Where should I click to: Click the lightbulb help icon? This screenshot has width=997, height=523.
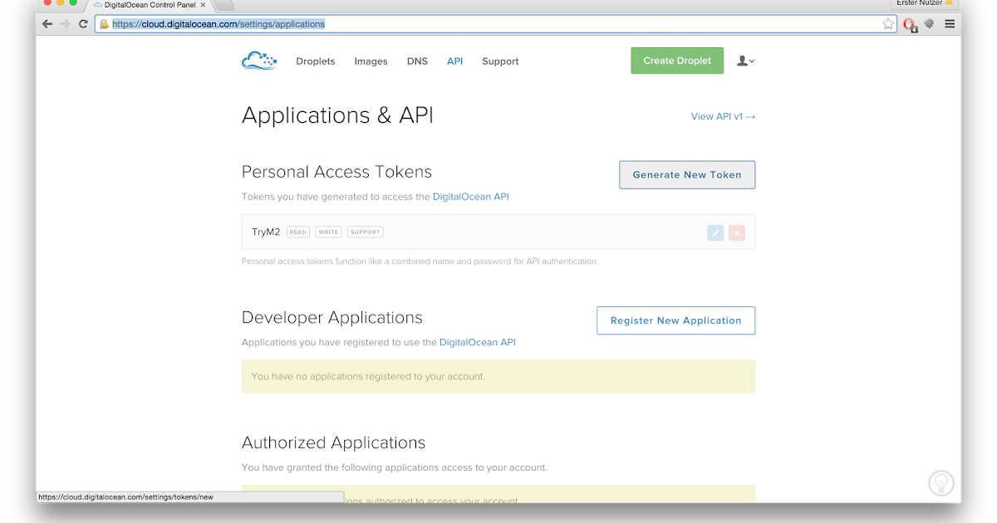tap(941, 482)
